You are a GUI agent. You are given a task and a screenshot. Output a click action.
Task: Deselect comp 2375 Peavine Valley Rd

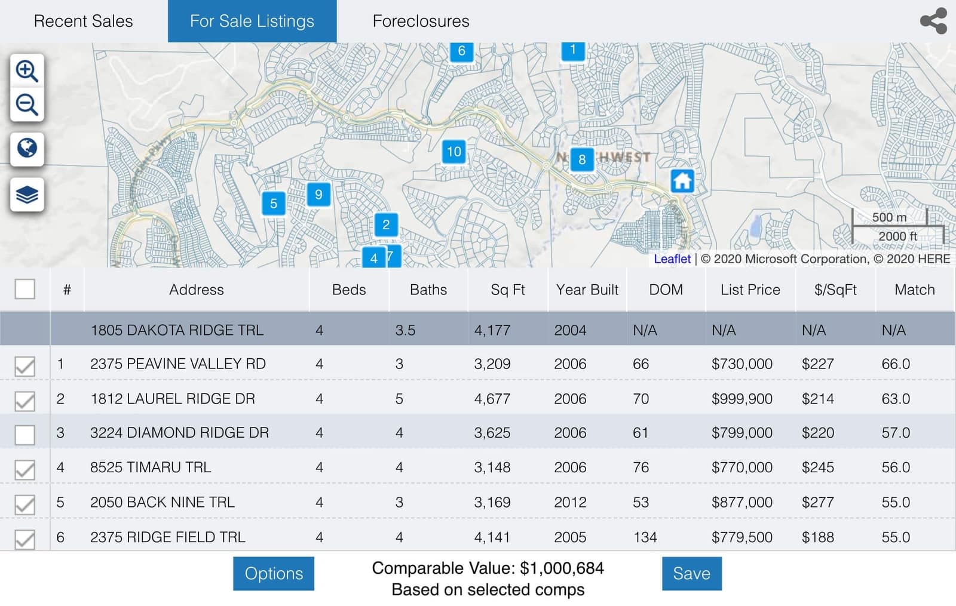coord(25,364)
